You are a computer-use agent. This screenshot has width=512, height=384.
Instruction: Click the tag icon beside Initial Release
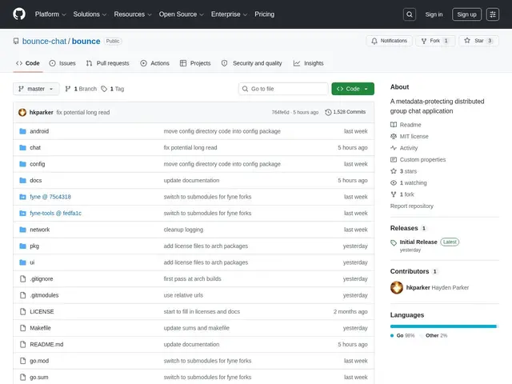pos(394,242)
